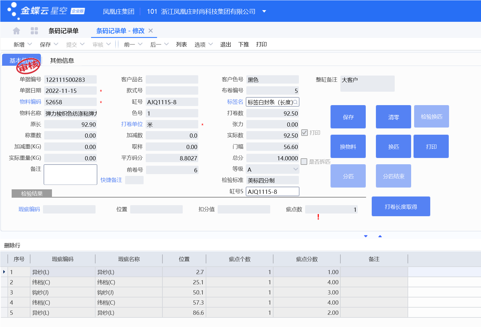
Task: Open the organization switcher dropdown arrow
Action: coord(264,11)
